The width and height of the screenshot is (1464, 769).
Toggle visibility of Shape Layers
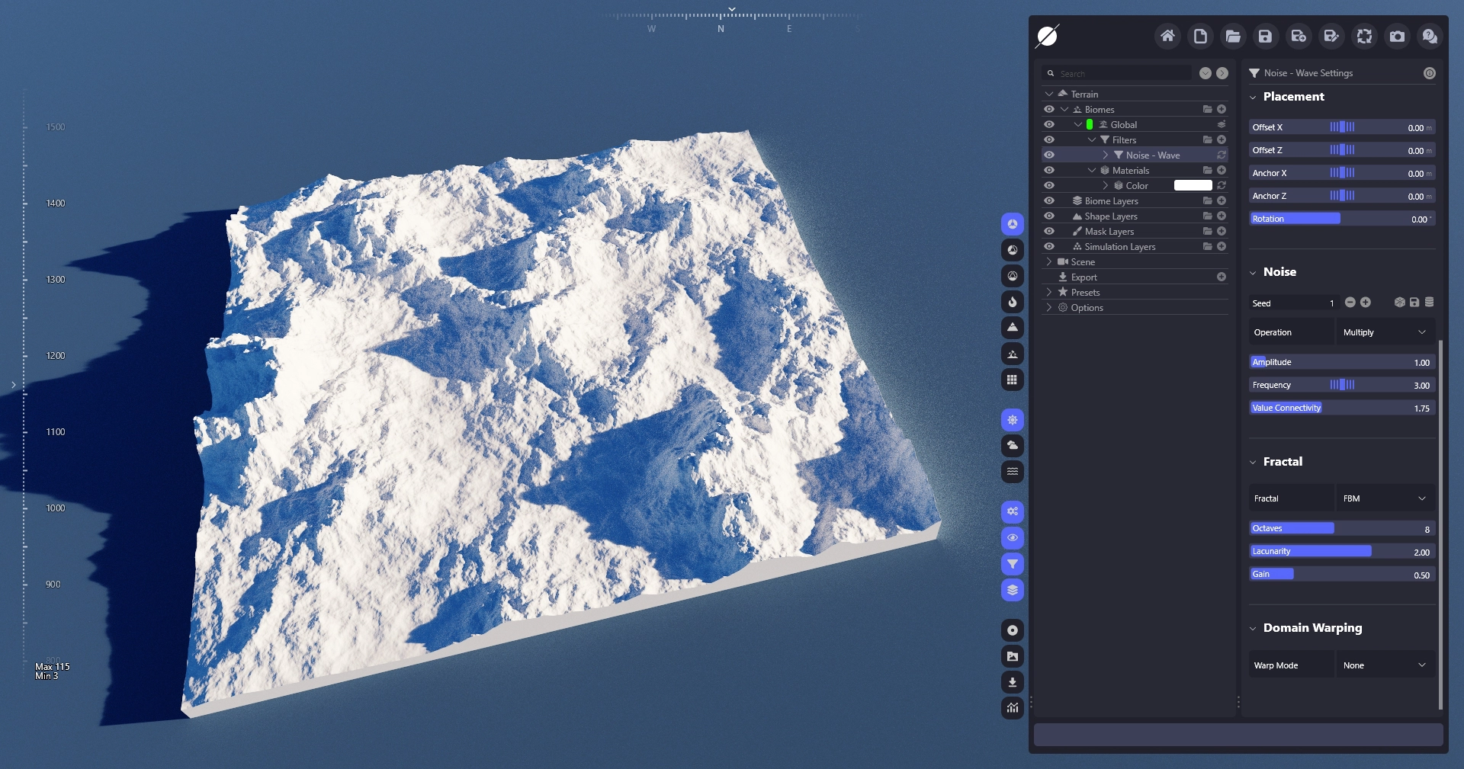pyautogui.click(x=1049, y=216)
